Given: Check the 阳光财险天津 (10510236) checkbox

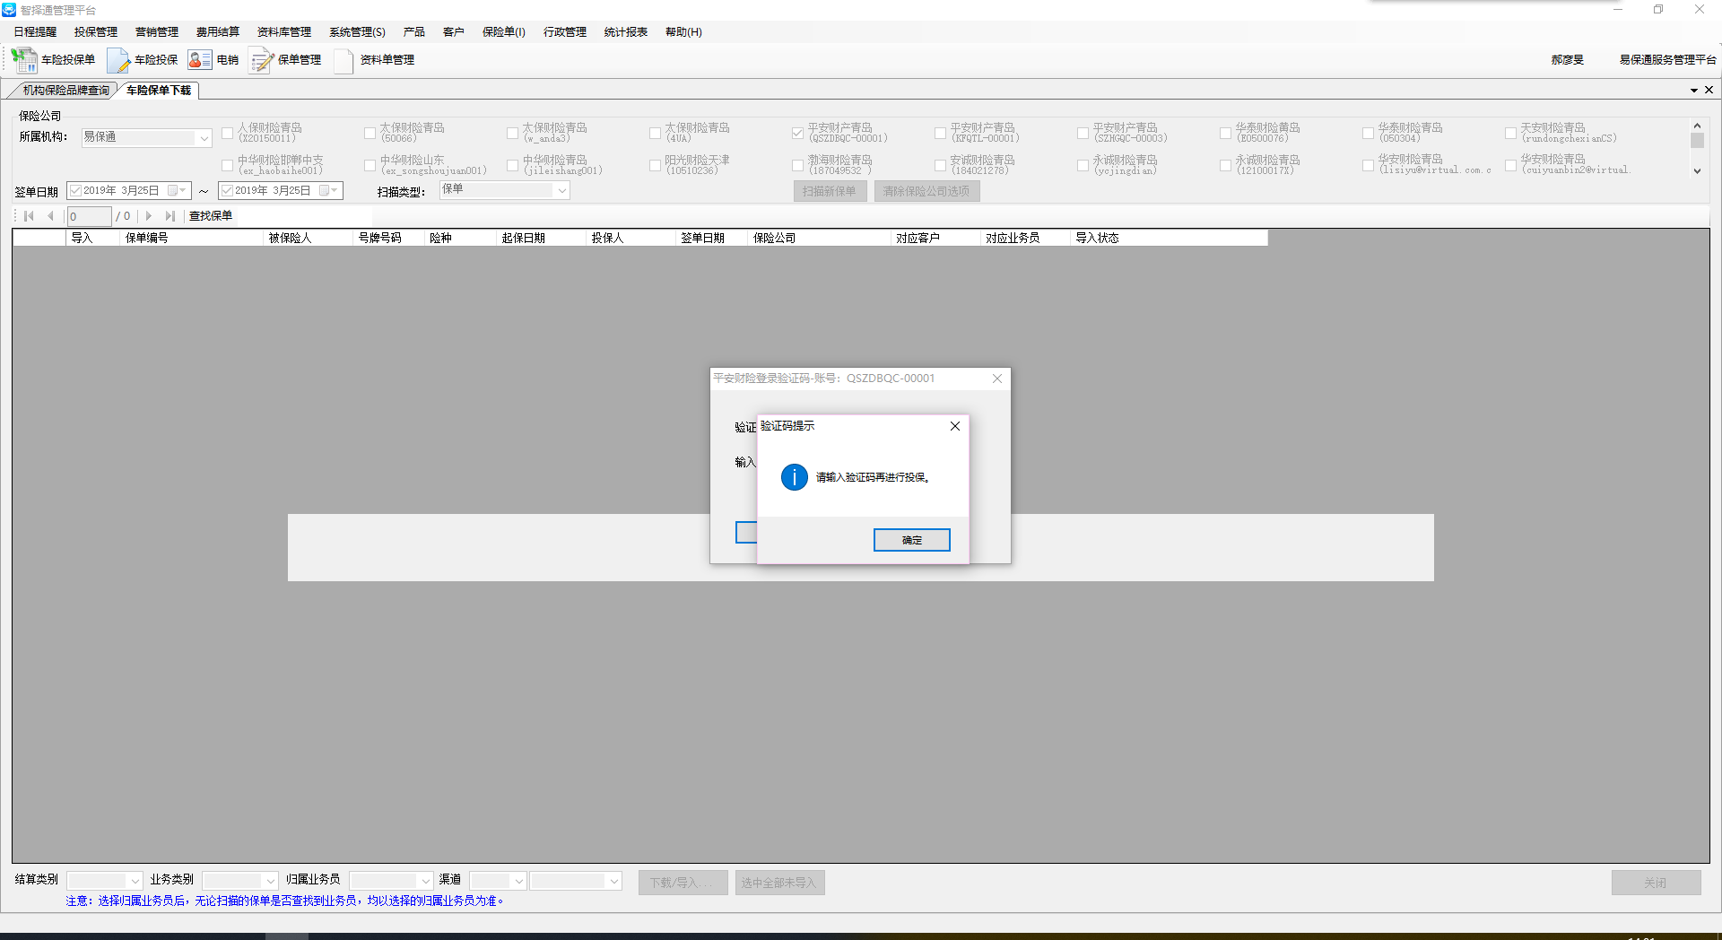Looking at the screenshot, I should pyautogui.click(x=655, y=165).
